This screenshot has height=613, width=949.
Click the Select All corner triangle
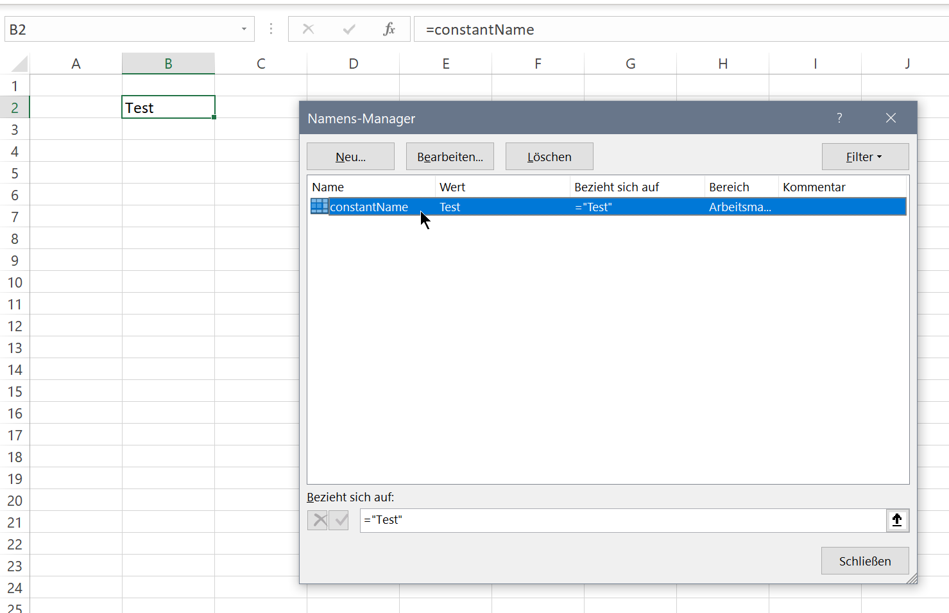pos(19,64)
